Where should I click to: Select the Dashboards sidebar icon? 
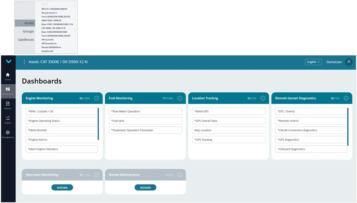(x=8, y=91)
